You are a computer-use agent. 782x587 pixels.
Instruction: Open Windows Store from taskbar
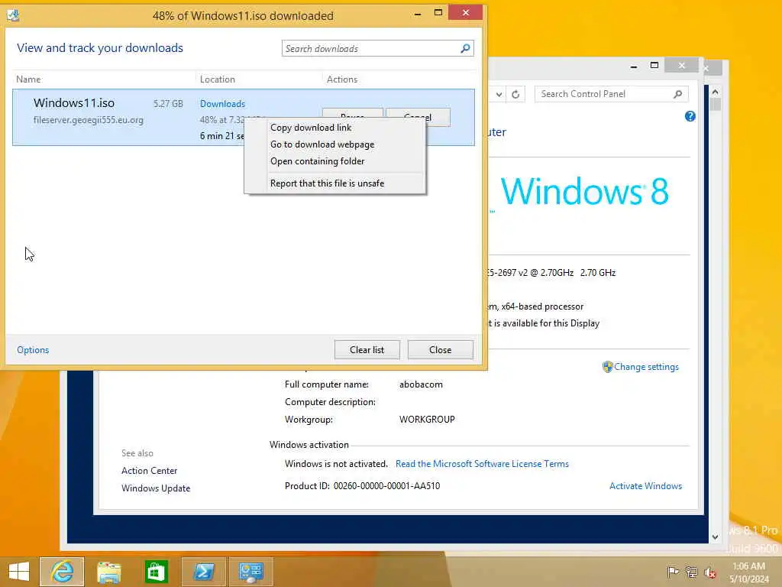(156, 572)
